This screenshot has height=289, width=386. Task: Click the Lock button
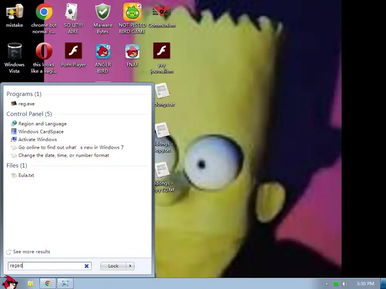[113, 266]
